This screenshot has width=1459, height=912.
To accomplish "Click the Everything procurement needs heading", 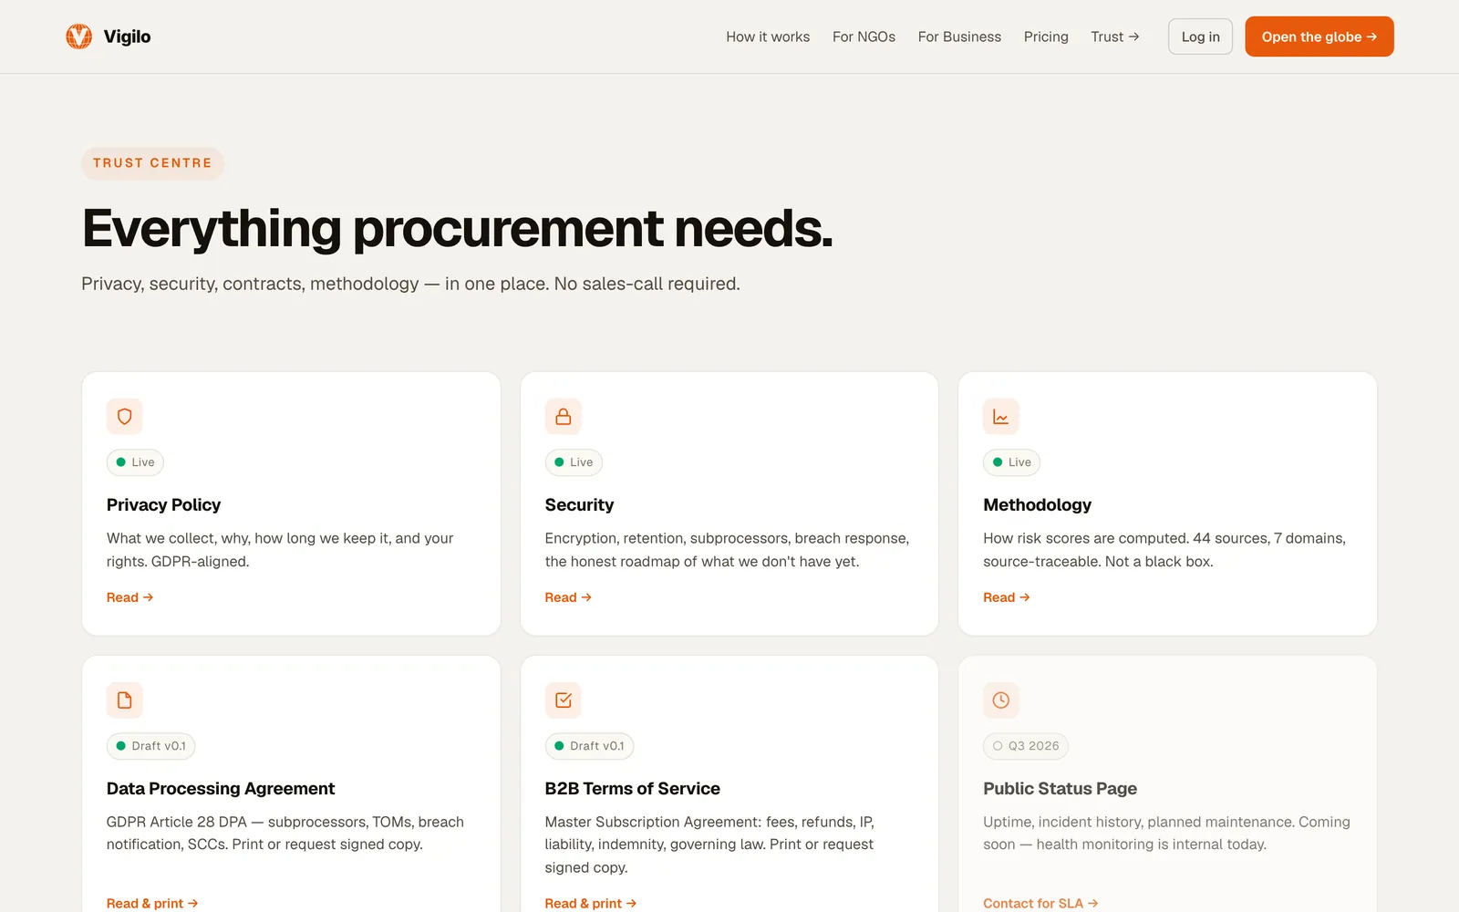I will click(457, 228).
